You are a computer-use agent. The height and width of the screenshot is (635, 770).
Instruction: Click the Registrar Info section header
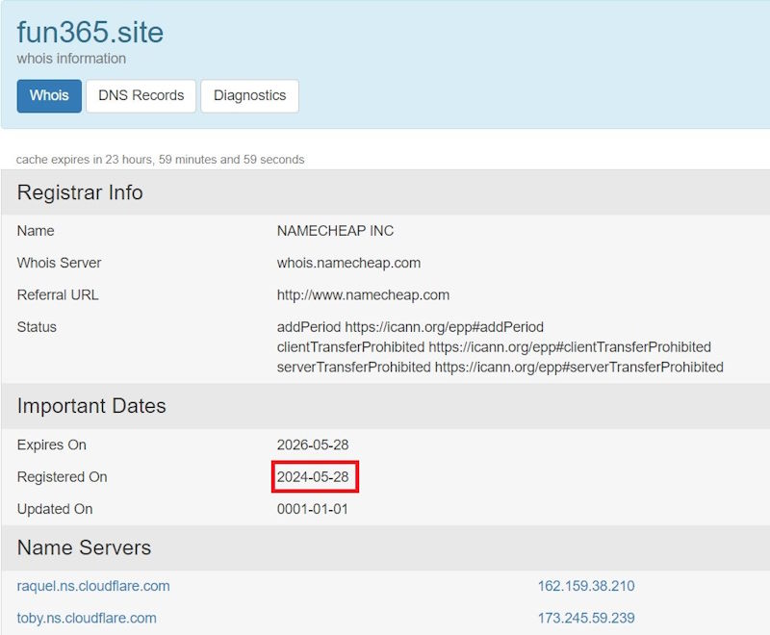80,192
